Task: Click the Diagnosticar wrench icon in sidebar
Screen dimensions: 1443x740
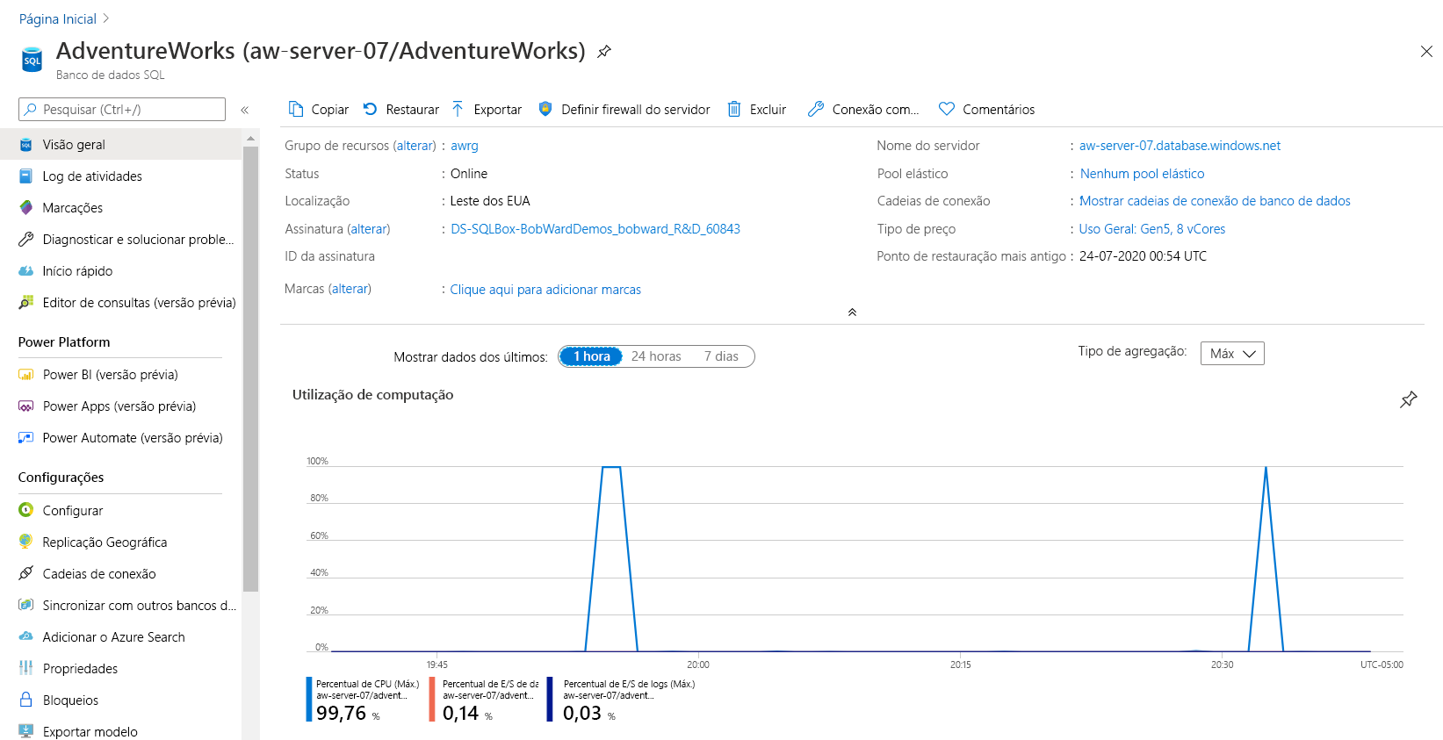Action: pos(26,239)
